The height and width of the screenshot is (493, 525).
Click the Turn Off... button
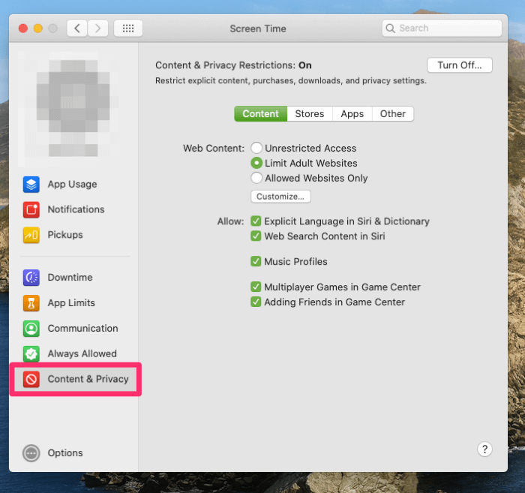(459, 65)
